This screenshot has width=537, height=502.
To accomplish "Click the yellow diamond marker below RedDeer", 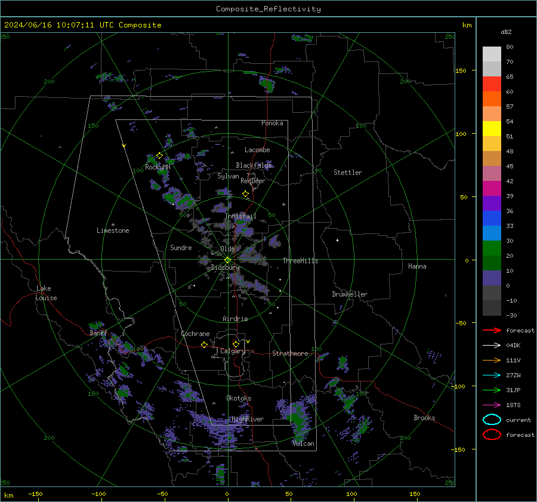I will coord(245,194).
